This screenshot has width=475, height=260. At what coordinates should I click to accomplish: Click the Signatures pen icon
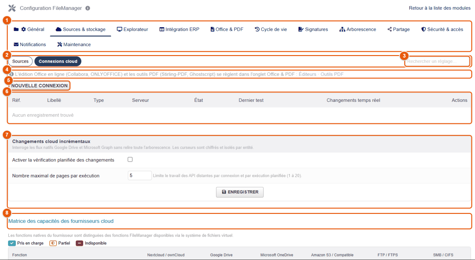pos(301,29)
